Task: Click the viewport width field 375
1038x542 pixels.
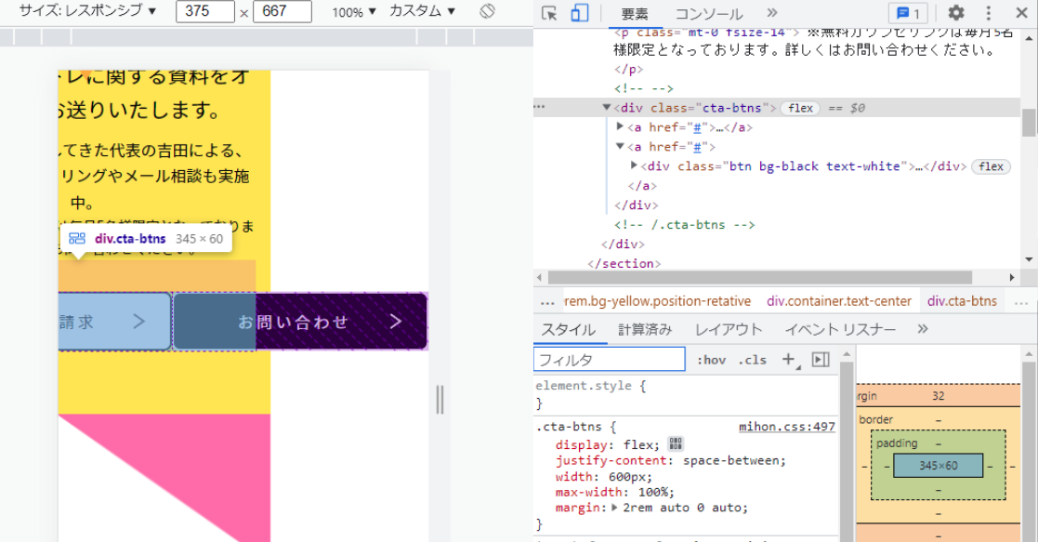Action: [x=205, y=11]
